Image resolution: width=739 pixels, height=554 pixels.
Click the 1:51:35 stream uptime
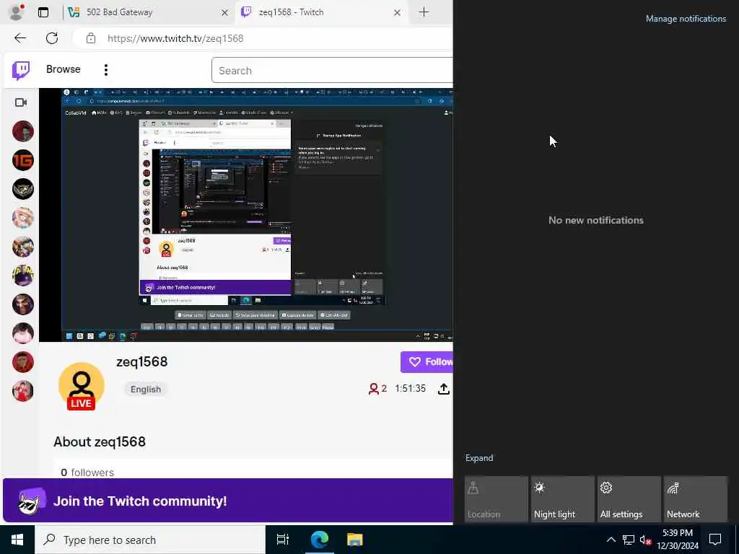point(410,389)
